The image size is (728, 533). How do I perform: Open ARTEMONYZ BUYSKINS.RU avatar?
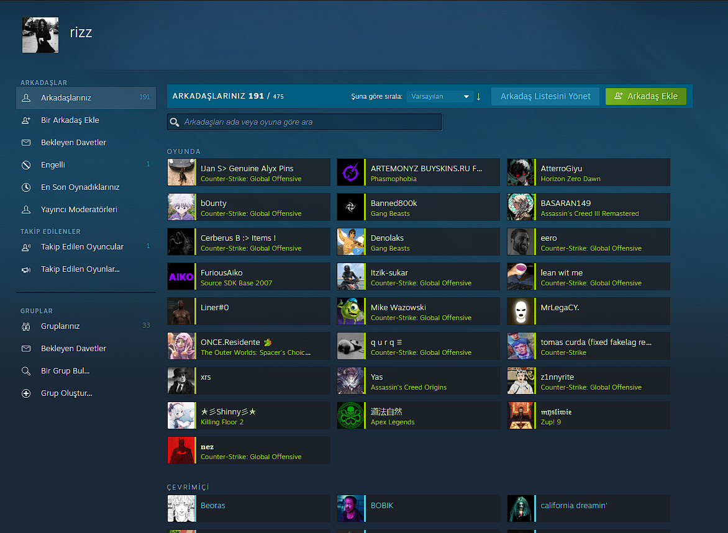pyautogui.click(x=351, y=172)
